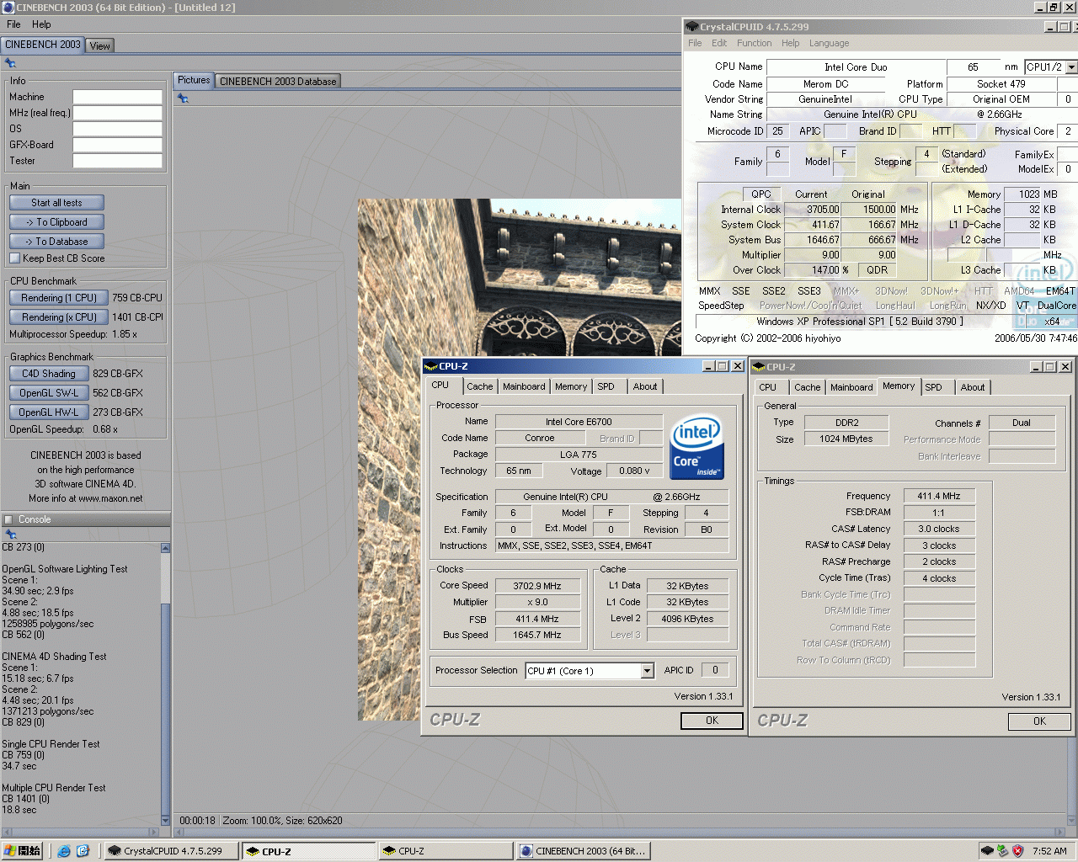Click the Start all tests button
The image size is (1078, 862).
[x=56, y=203]
